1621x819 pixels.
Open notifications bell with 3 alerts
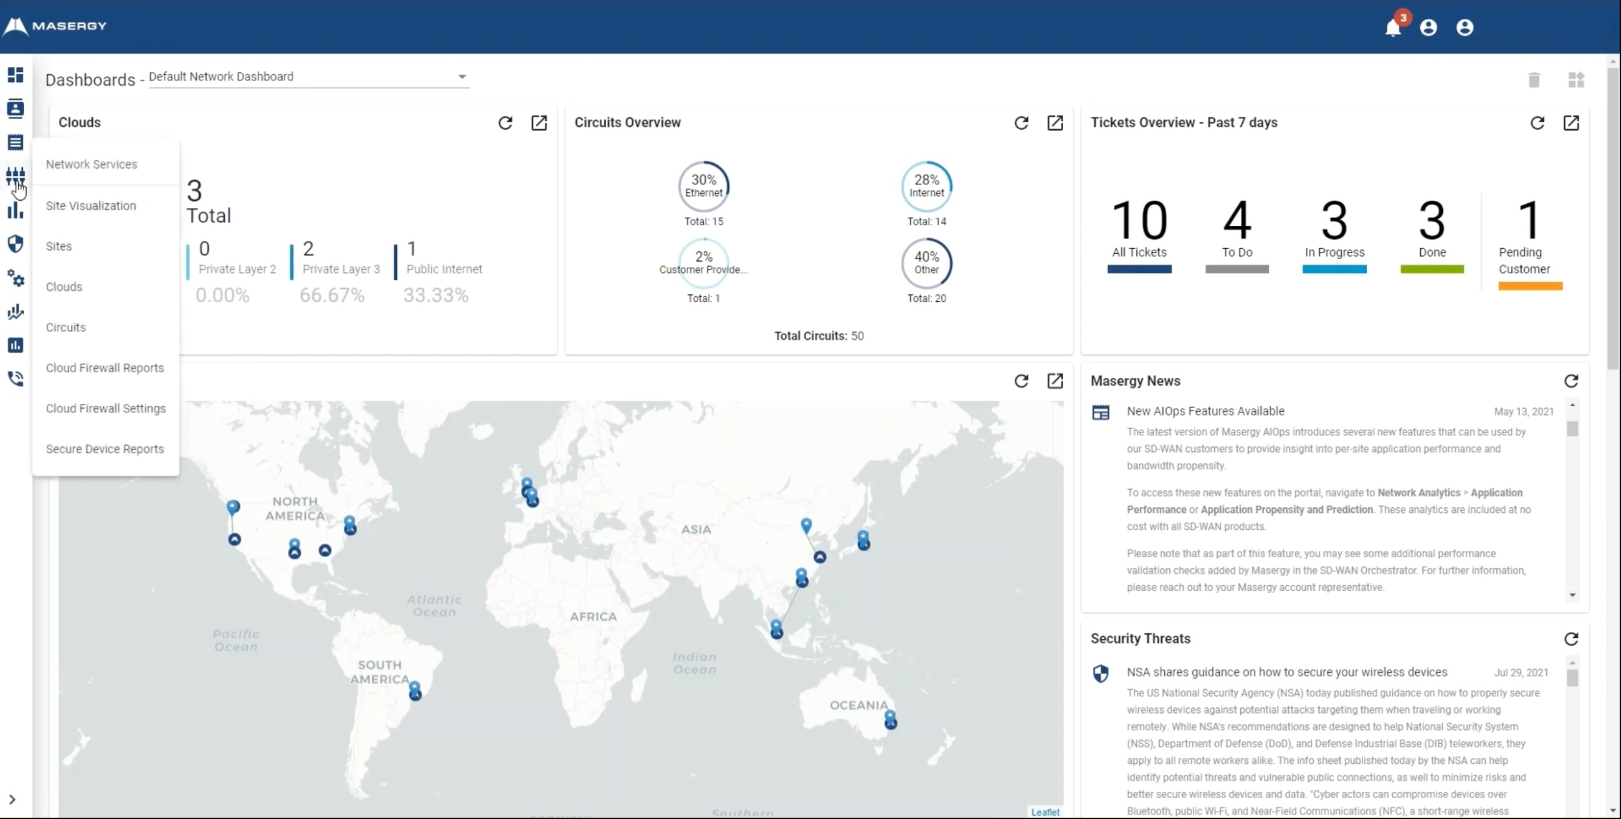(1393, 27)
